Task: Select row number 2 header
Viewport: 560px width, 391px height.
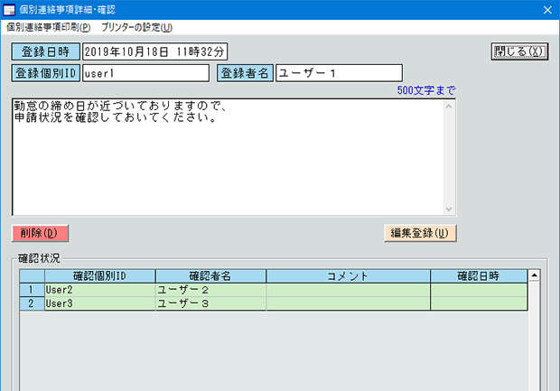Action: pyautogui.click(x=32, y=303)
